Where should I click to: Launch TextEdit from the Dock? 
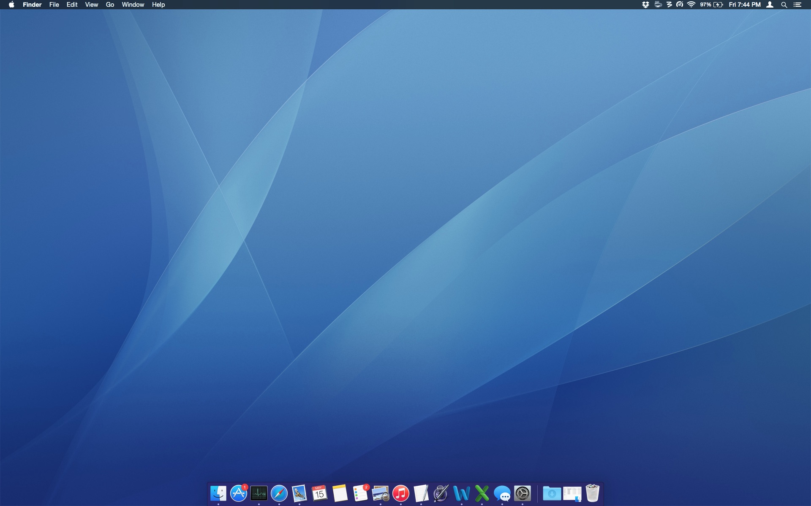click(421, 493)
